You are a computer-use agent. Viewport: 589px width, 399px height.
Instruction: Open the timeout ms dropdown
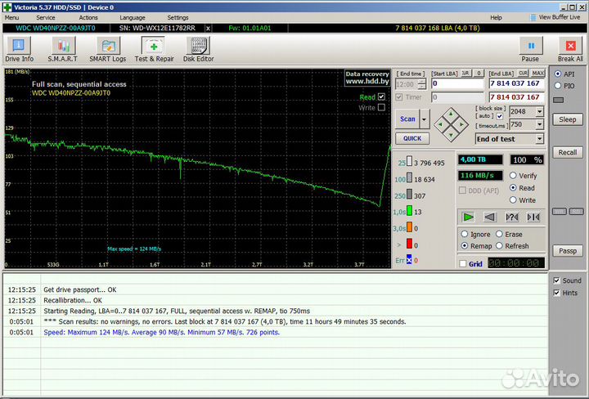coord(538,125)
